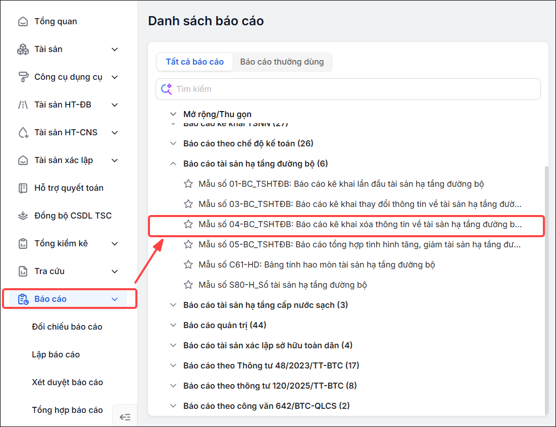Open report Mẫu số 05-BC_TSHTĐB tổng hợp tăng giảm
556x427 pixels.
pyautogui.click(x=360, y=244)
